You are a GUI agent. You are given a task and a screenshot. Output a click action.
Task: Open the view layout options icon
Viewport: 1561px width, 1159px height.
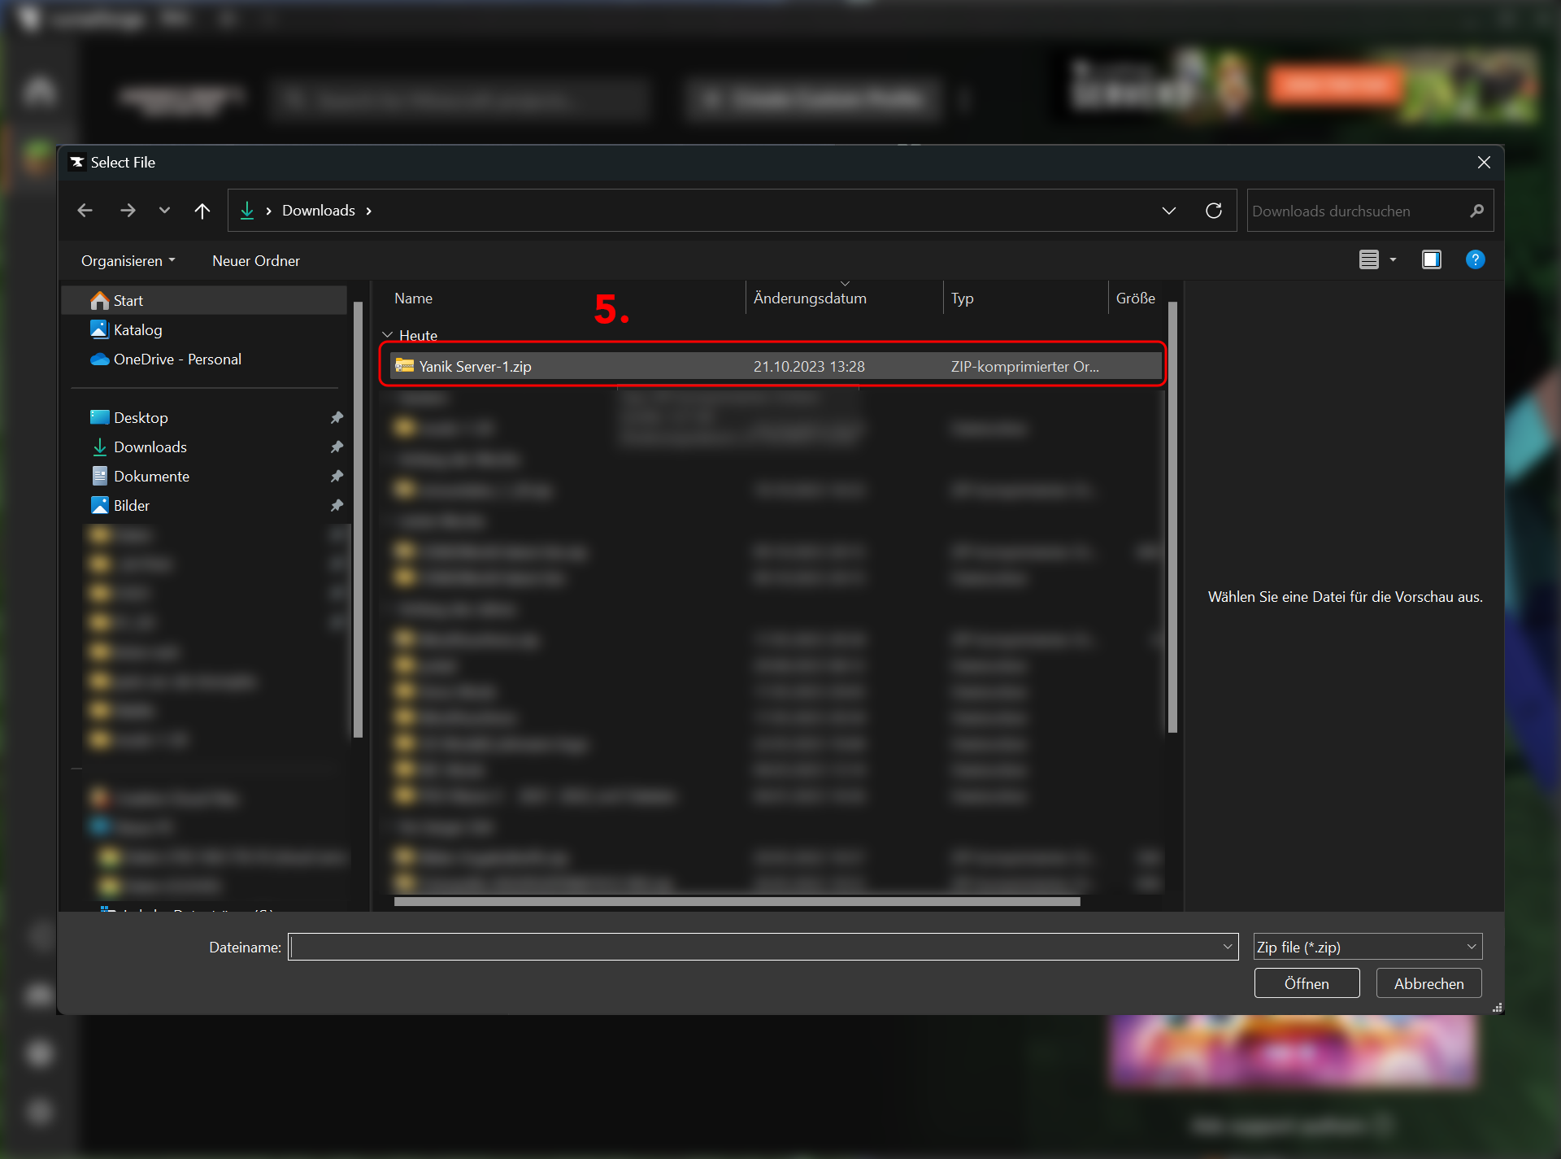tap(1369, 259)
